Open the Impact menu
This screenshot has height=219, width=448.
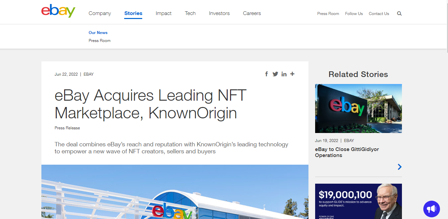pyautogui.click(x=164, y=13)
